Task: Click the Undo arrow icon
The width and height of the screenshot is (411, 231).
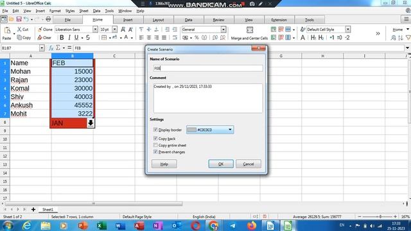Action: point(26,19)
